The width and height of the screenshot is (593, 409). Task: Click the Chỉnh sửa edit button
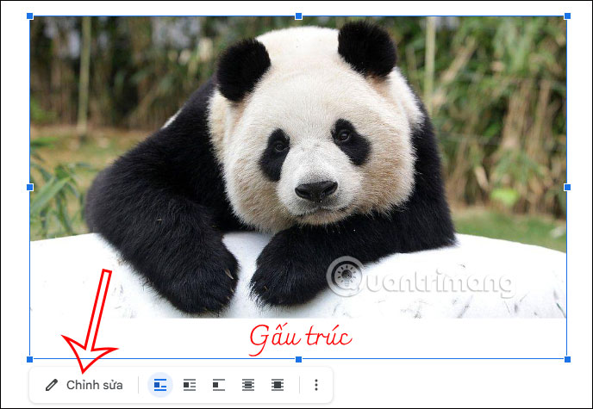84,385
